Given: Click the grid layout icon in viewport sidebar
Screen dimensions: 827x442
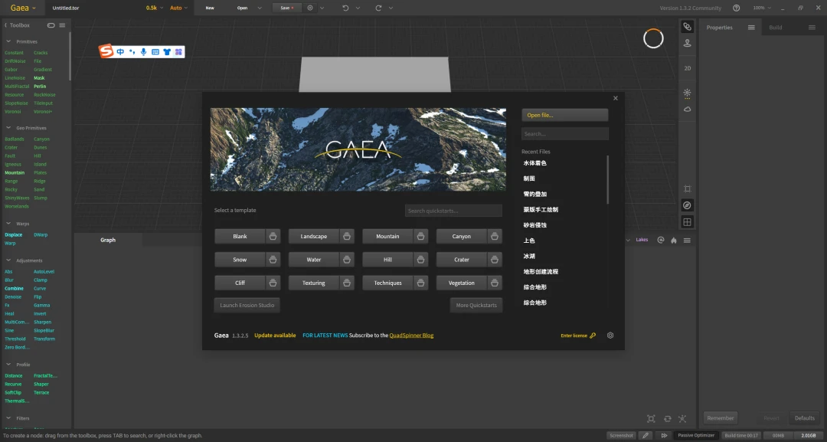Looking at the screenshot, I should pos(687,222).
